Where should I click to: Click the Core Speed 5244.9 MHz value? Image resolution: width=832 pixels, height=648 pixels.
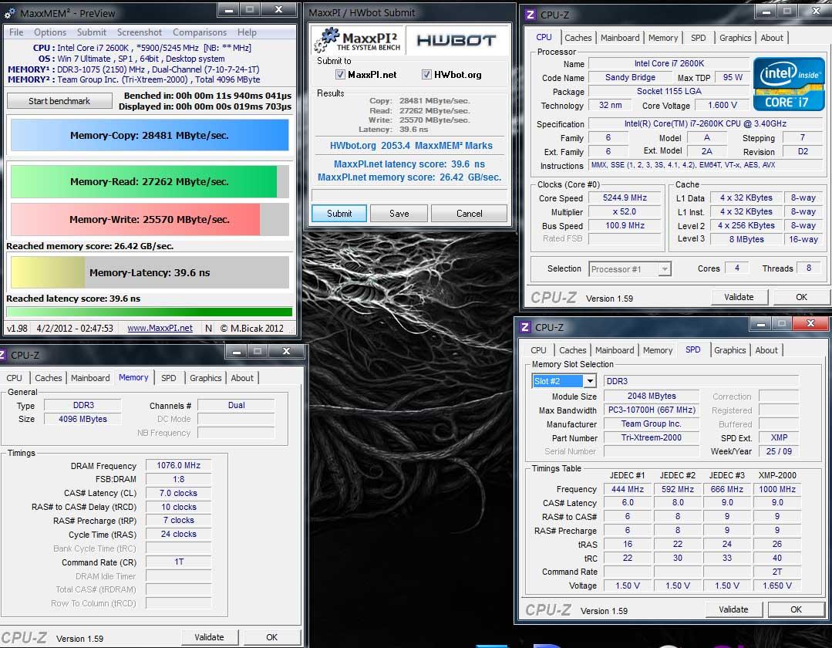pos(625,198)
